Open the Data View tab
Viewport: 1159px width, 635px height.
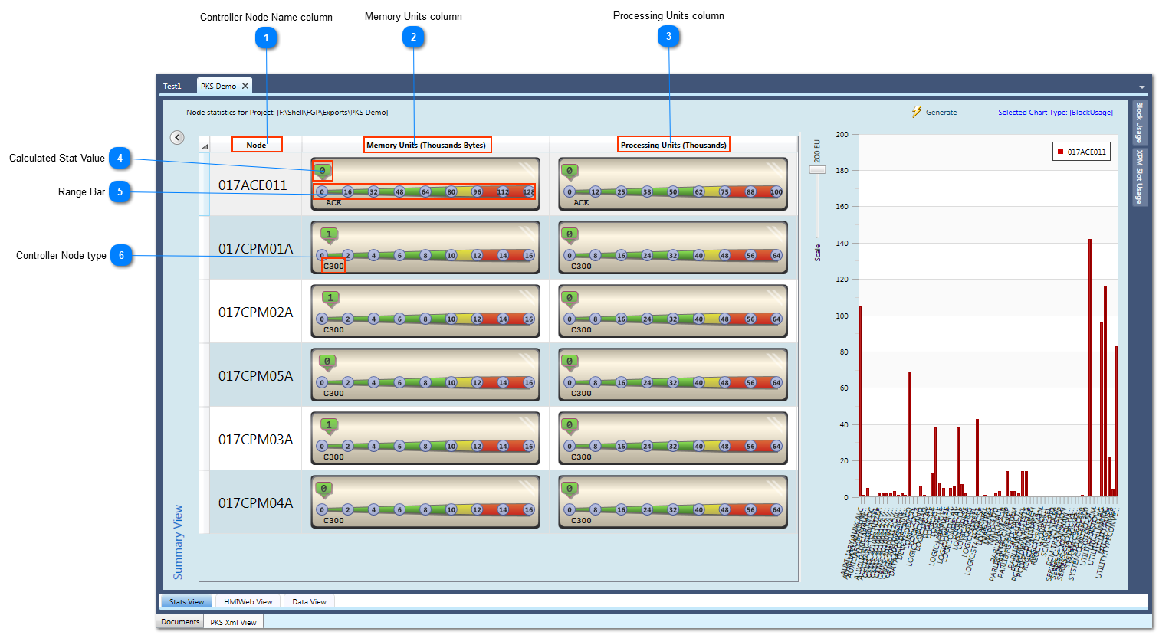[309, 602]
